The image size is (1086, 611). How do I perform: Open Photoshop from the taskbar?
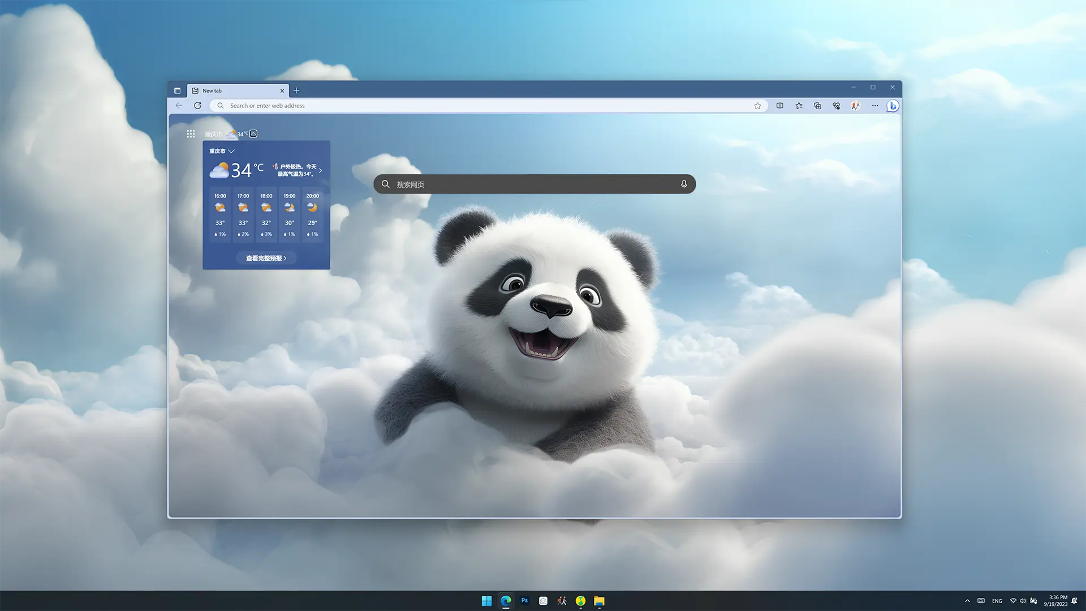click(x=524, y=601)
